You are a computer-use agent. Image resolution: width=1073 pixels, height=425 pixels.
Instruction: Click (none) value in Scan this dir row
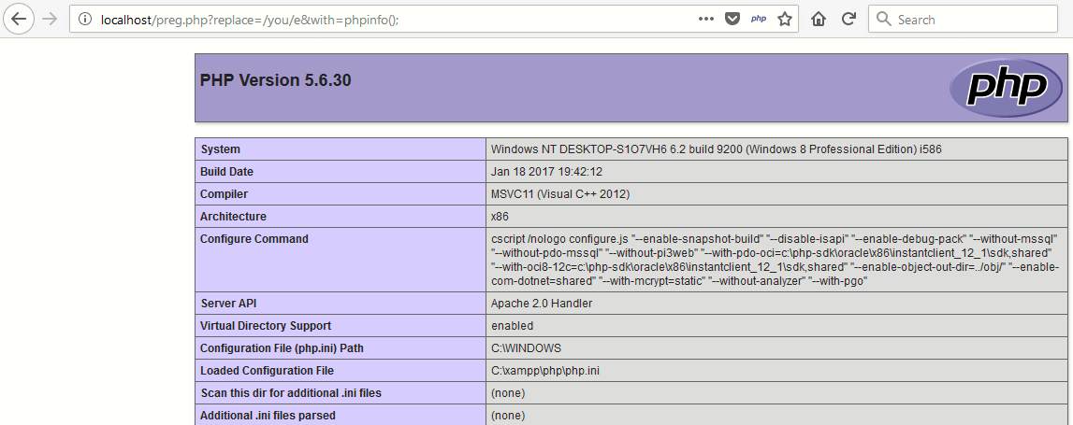click(508, 393)
